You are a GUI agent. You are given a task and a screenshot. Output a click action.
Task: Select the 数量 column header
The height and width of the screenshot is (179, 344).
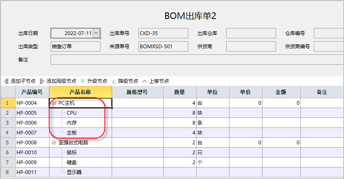[180, 92]
